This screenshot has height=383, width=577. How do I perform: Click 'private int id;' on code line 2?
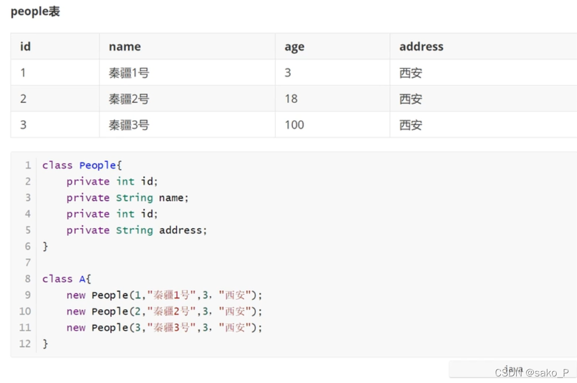click(112, 182)
